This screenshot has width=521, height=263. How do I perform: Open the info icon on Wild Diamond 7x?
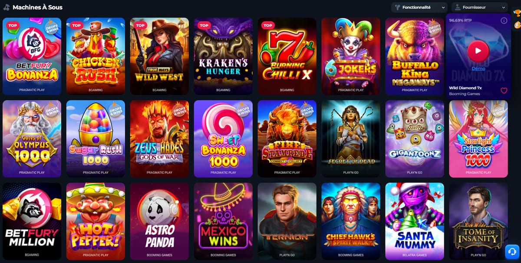tap(504, 20)
